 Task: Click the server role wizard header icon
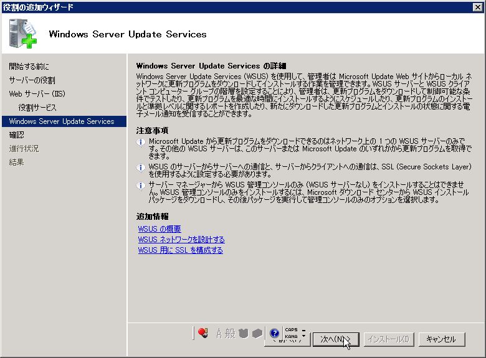(x=22, y=34)
